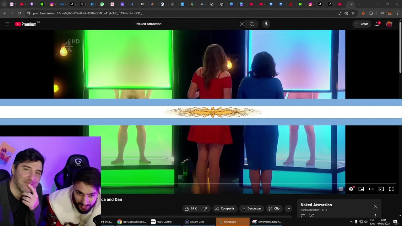Screen dimensions: 402x226
Task: Close the active YouTube tab
Action: coord(351,4)
